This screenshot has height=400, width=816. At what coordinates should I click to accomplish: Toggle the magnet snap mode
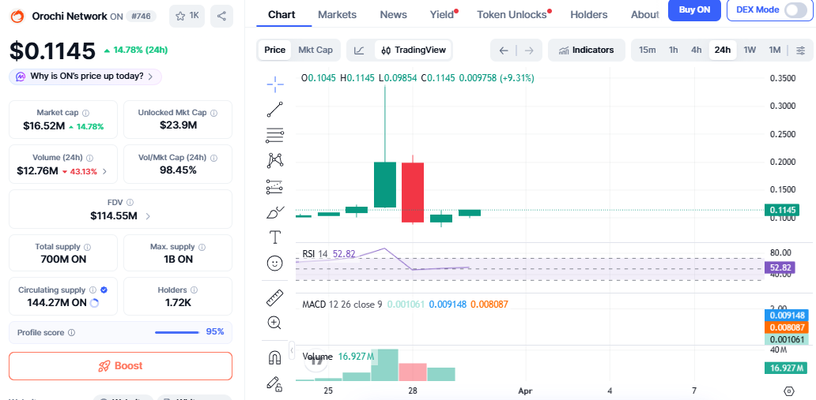coord(275,357)
